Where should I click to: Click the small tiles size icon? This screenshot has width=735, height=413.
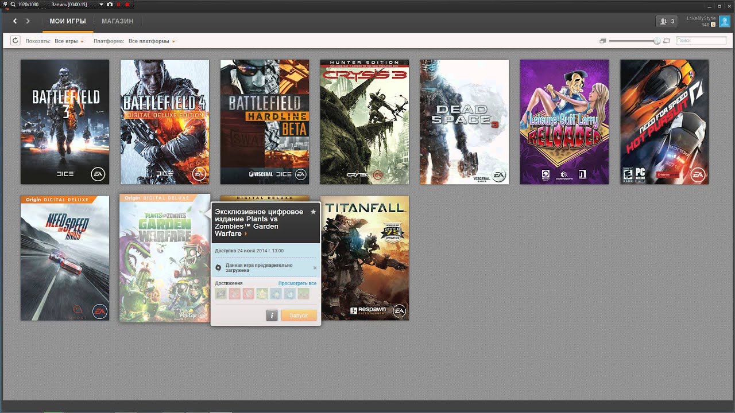tap(602, 41)
